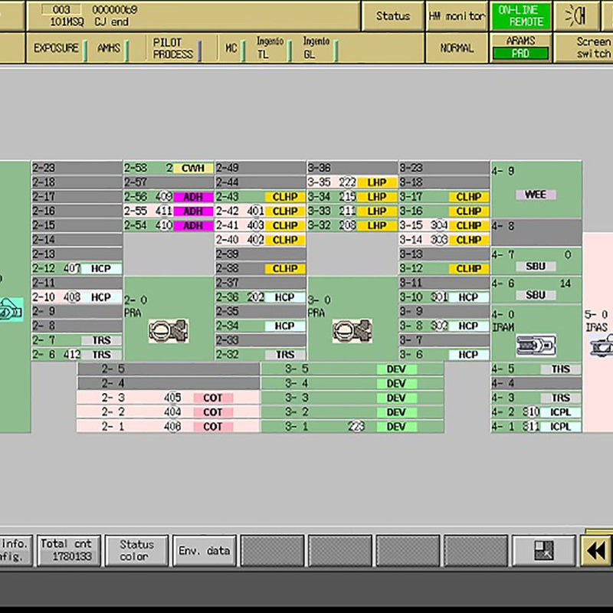Click the TRS label in module 2-32
This screenshot has width=613, height=613.
(285, 355)
